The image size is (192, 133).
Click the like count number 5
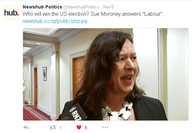pos(86,128)
